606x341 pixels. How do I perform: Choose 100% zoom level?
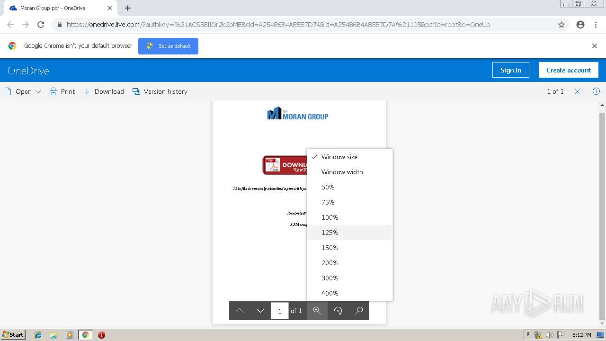350,217
